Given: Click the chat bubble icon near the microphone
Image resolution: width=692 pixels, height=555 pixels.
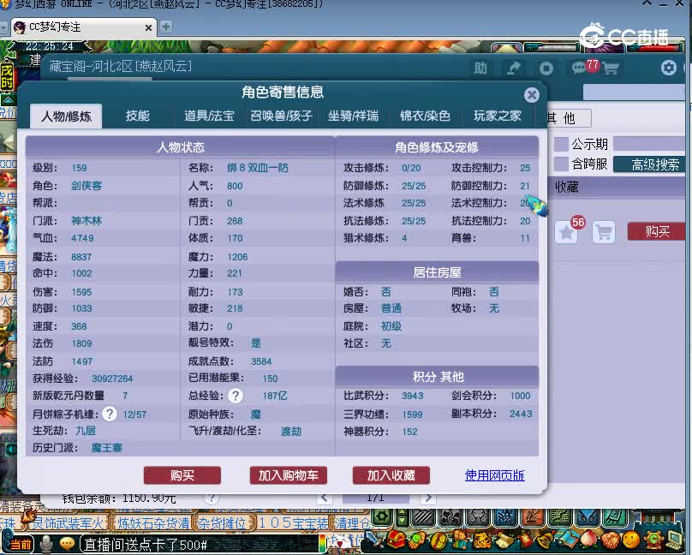Looking at the screenshot, I should 67,545.
